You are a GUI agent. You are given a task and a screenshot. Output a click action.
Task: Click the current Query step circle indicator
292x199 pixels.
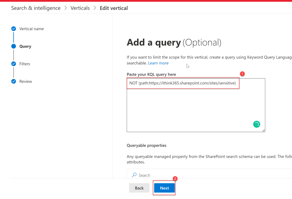click(x=13, y=46)
